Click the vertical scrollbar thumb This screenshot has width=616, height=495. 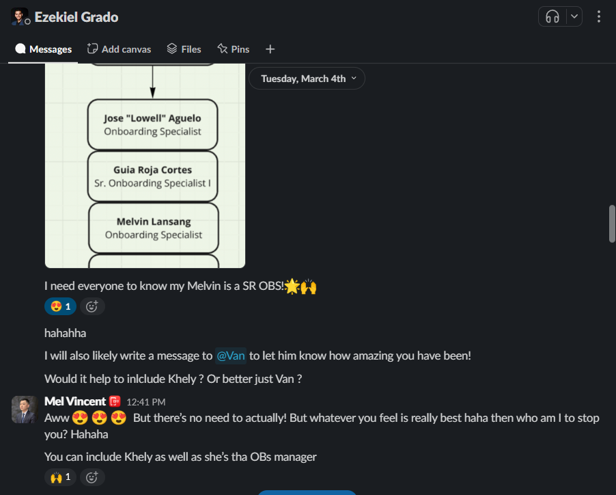tap(612, 224)
